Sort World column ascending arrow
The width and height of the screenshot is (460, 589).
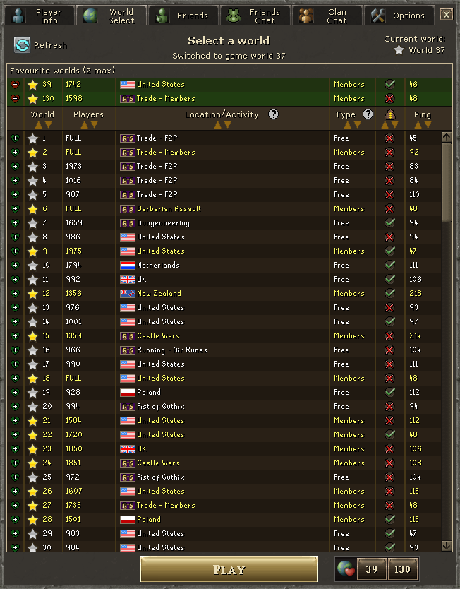pyautogui.click(x=38, y=125)
